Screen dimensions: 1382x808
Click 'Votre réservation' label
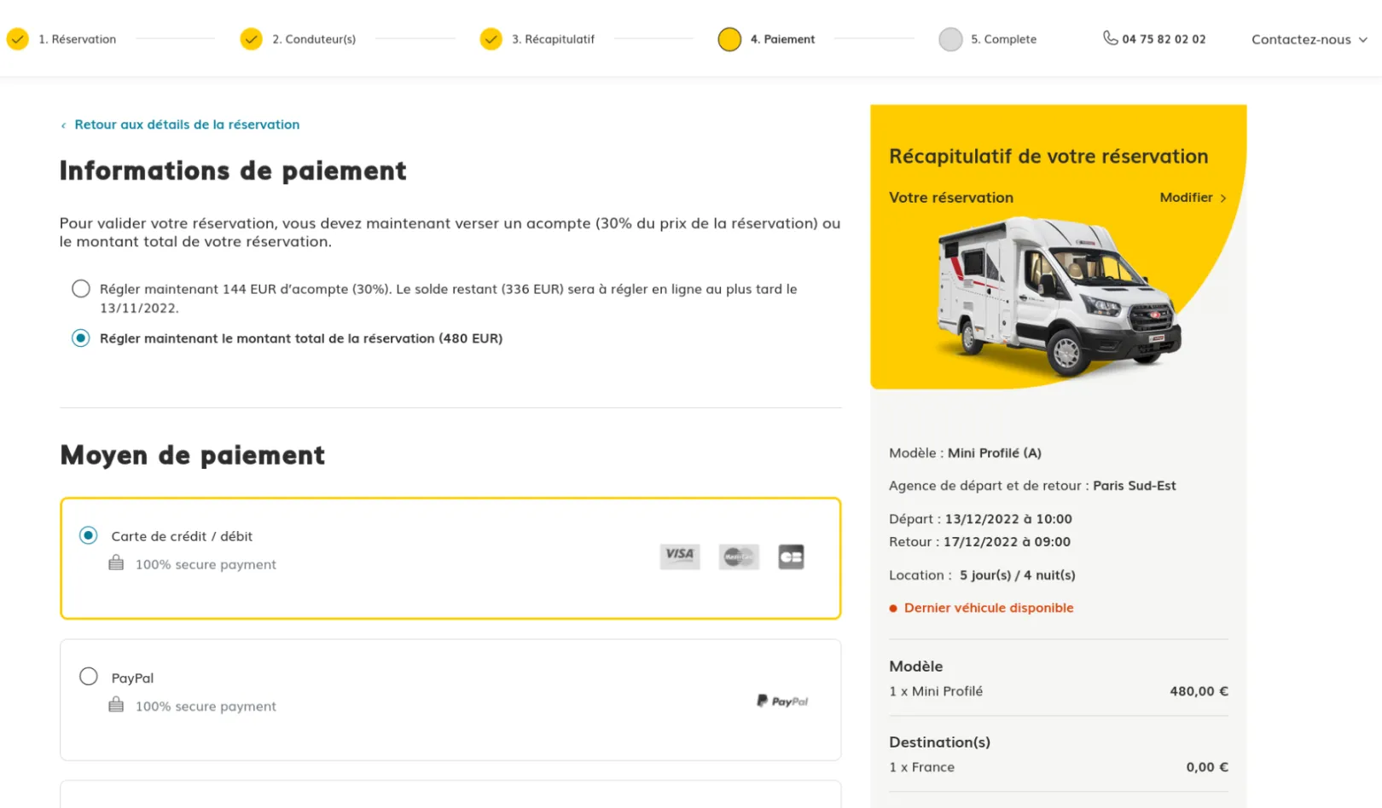(x=951, y=198)
